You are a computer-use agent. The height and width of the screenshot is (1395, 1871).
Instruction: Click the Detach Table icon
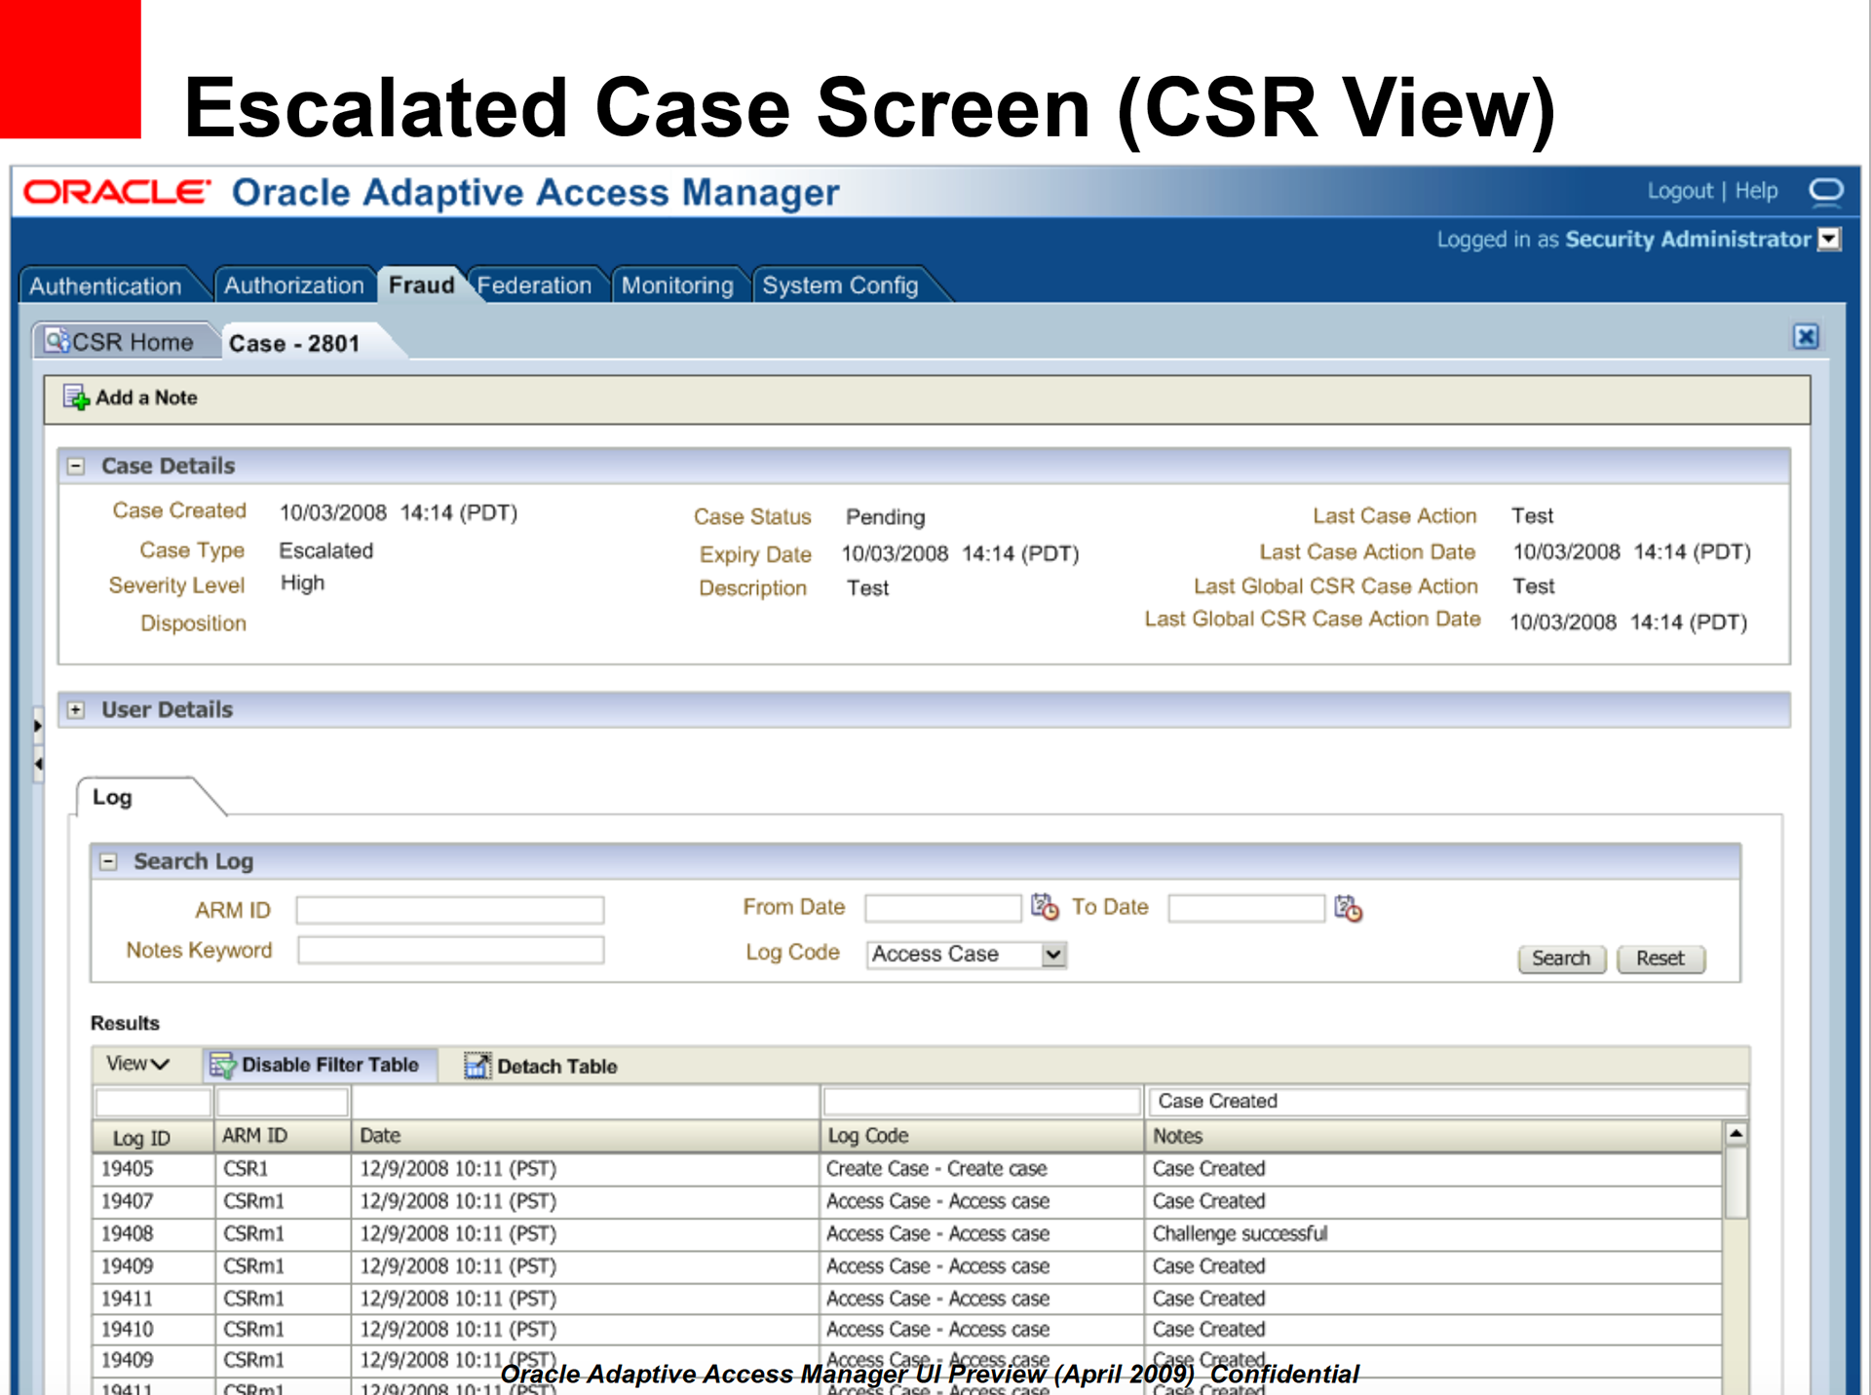(477, 1066)
